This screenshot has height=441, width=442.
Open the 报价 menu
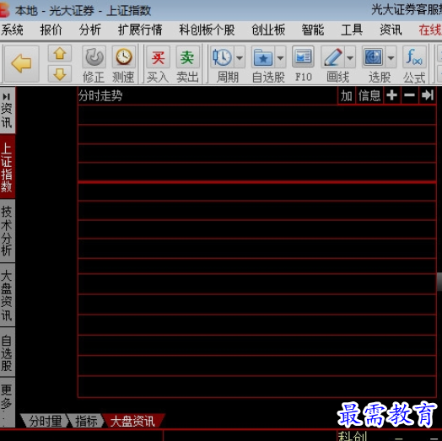click(51, 30)
